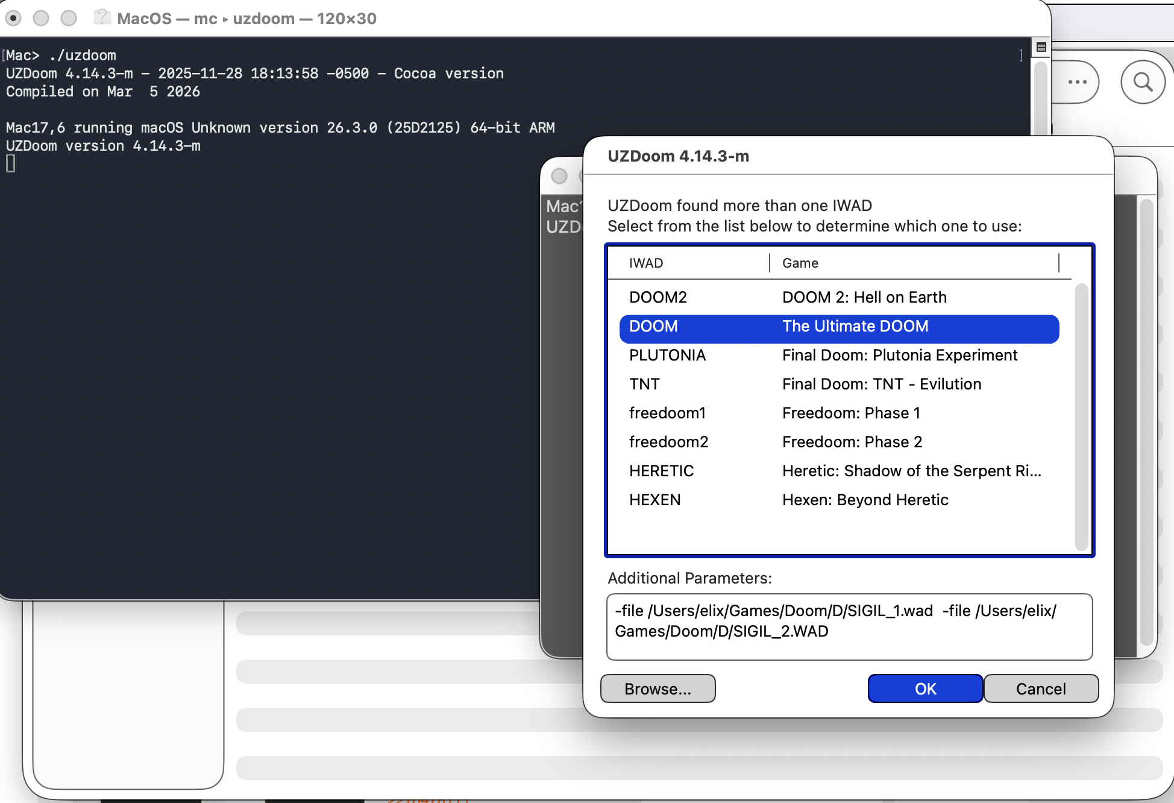
Task: Click the terminal title folder icon
Action: [102, 17]
